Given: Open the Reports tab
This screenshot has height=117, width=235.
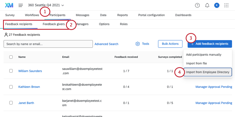Looking at the screenshot, I should (x=122, y=15).
